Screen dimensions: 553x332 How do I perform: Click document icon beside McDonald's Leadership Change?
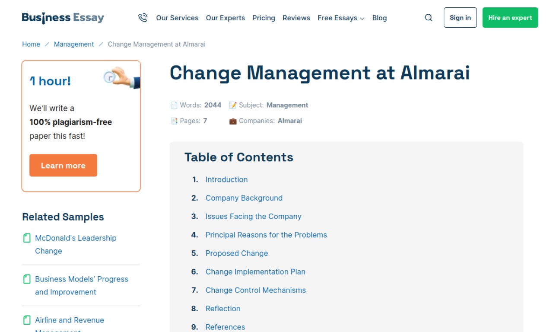click(27, 238)
